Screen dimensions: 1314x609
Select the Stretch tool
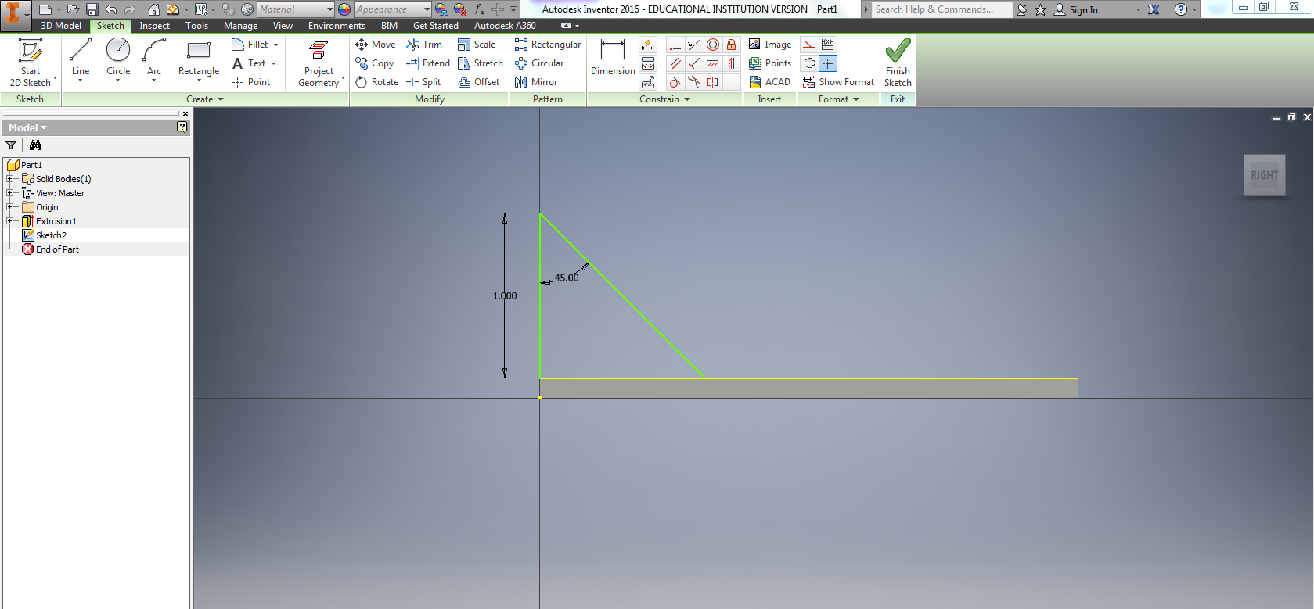(481, 63)
